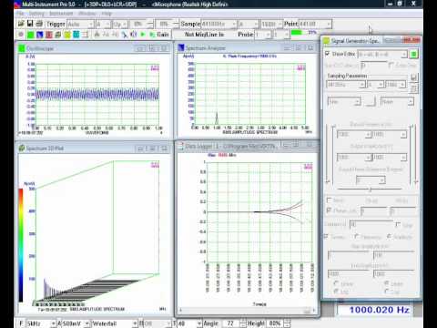The height and width of the screenshot is (328, 437).
Task: Maximize the Oscilloscope panel
Action: [152, 48]
